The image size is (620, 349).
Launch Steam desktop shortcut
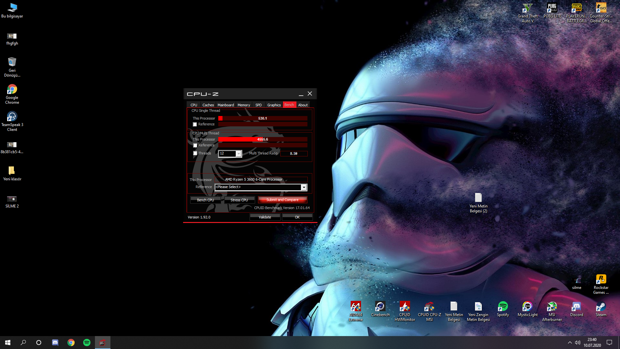click(601, 309)
